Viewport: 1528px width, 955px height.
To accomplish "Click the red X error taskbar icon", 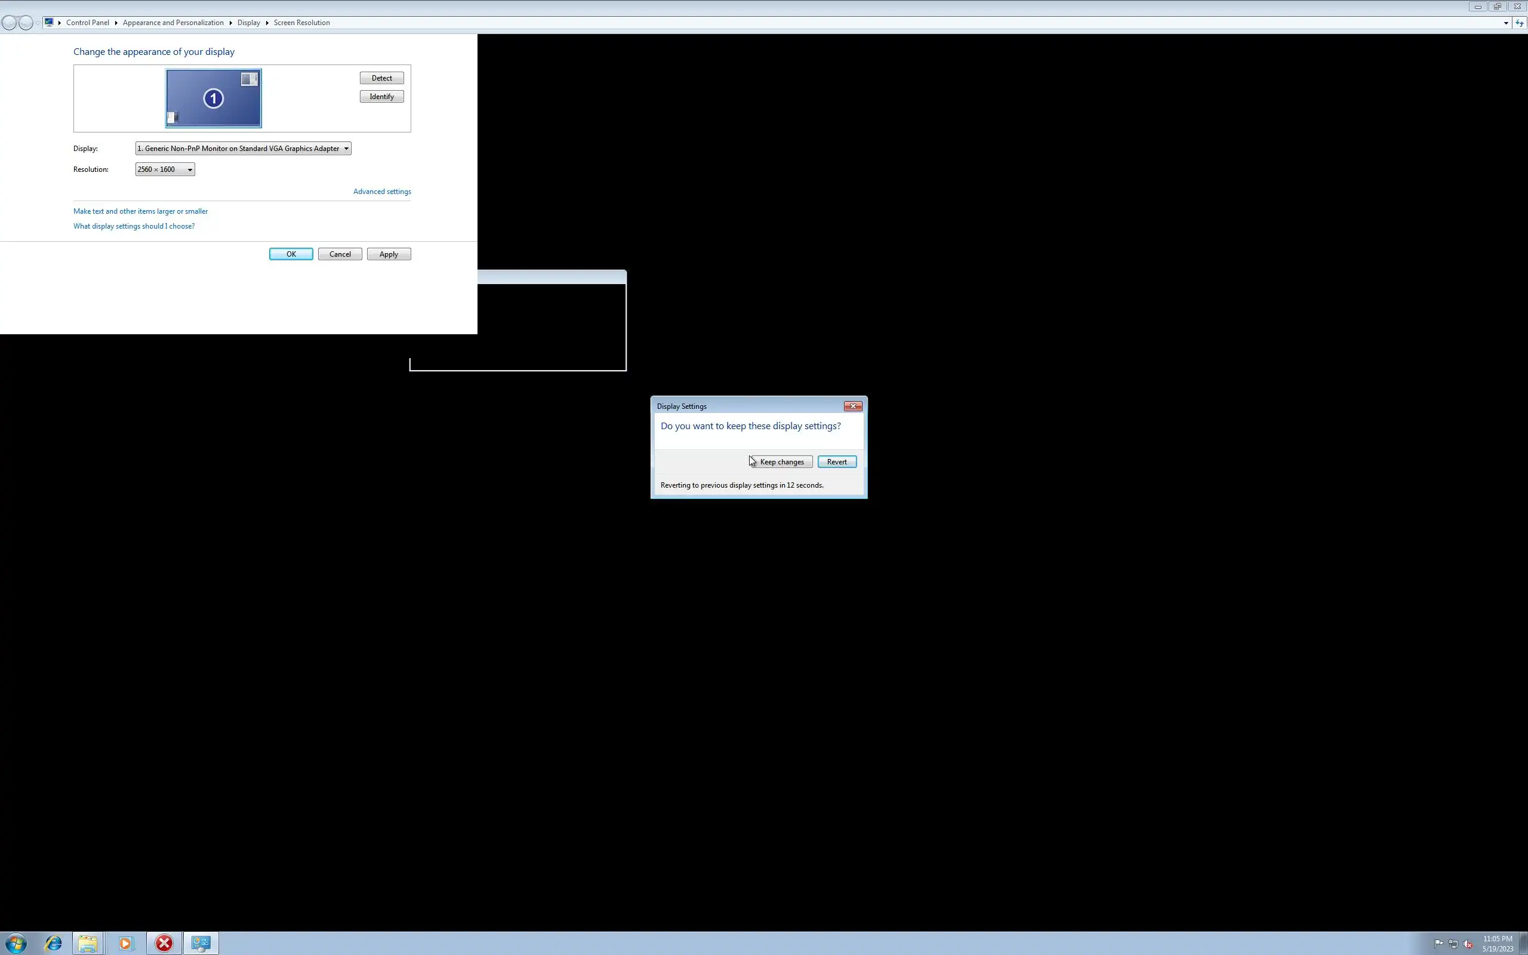I will pyautogui.click(x=164, y=943).
